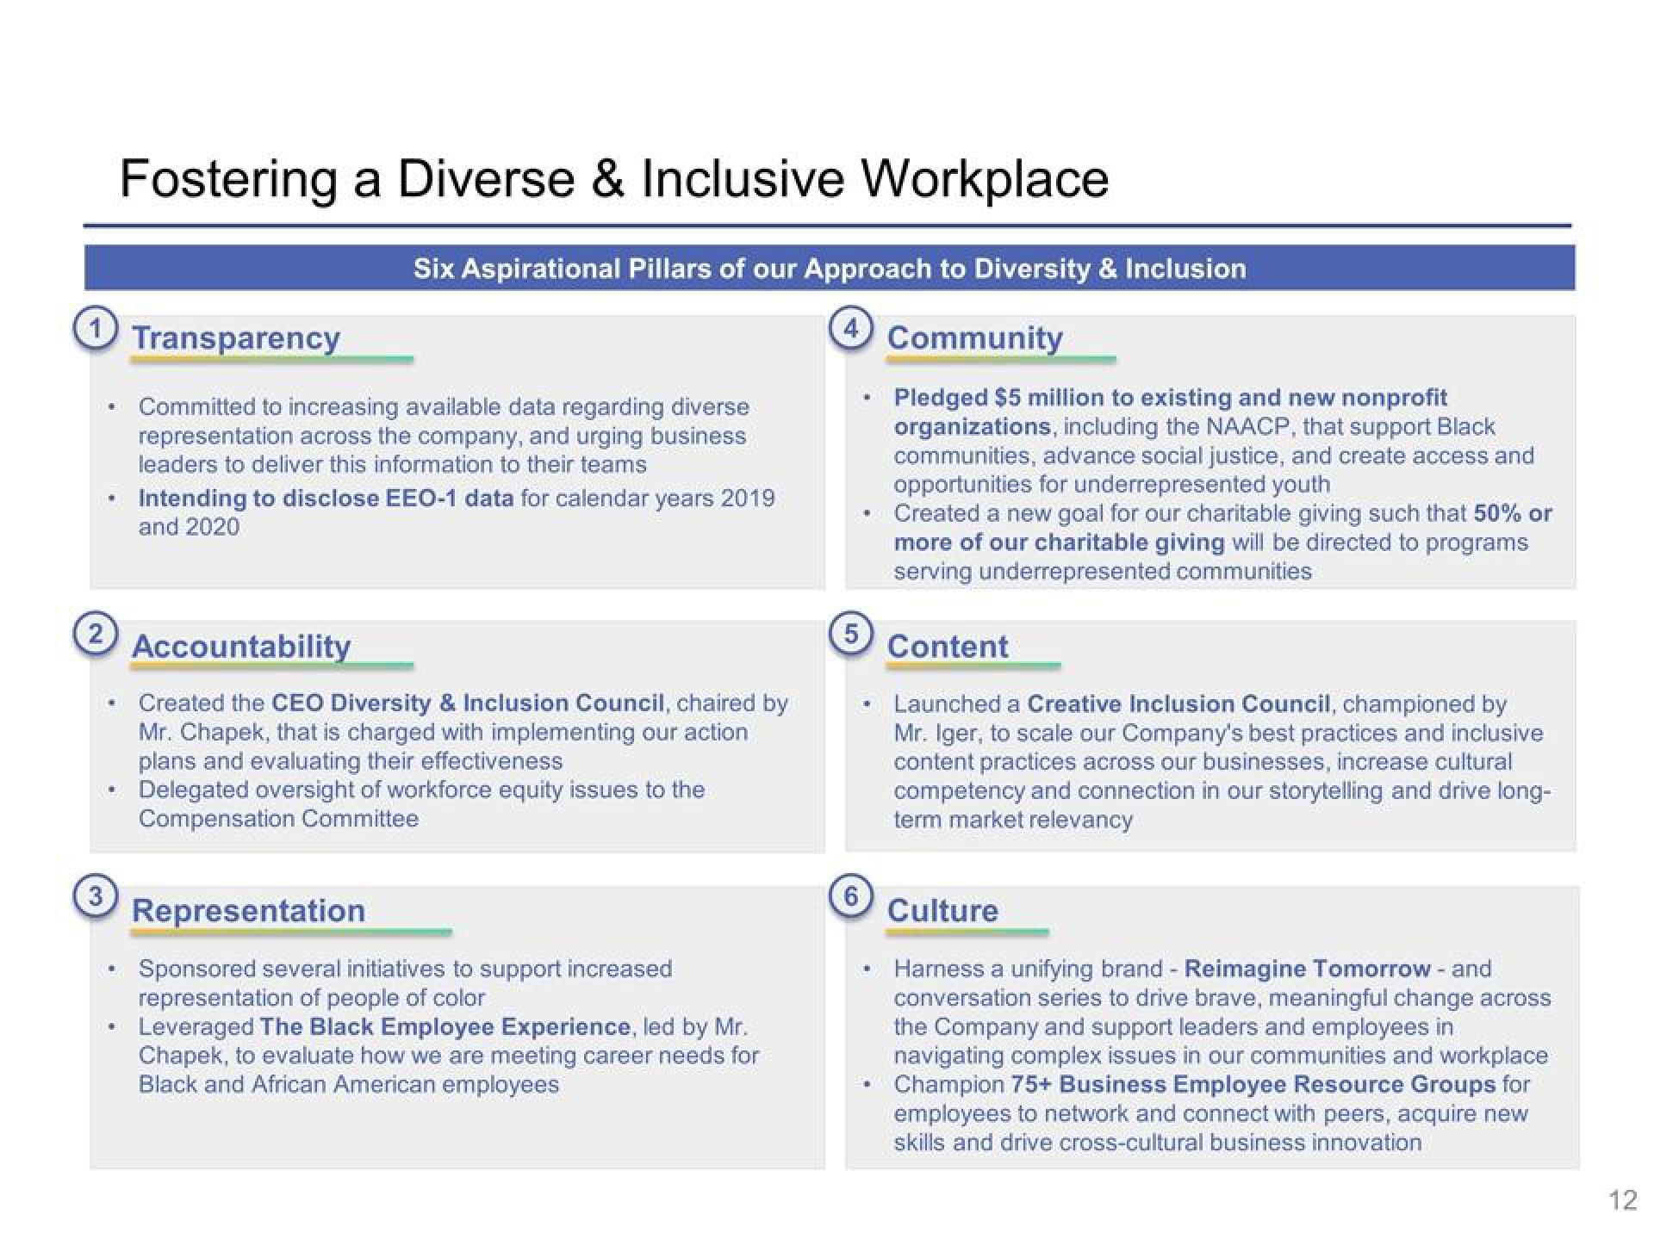1654x1239 pixels.
Task: Click the text Sponsored several initiatives to support increased
Action: click(x=405, y=969)
